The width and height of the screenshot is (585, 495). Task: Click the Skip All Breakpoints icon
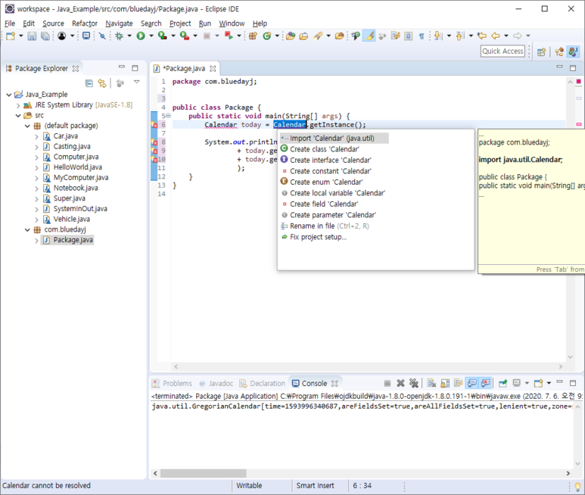102,36
